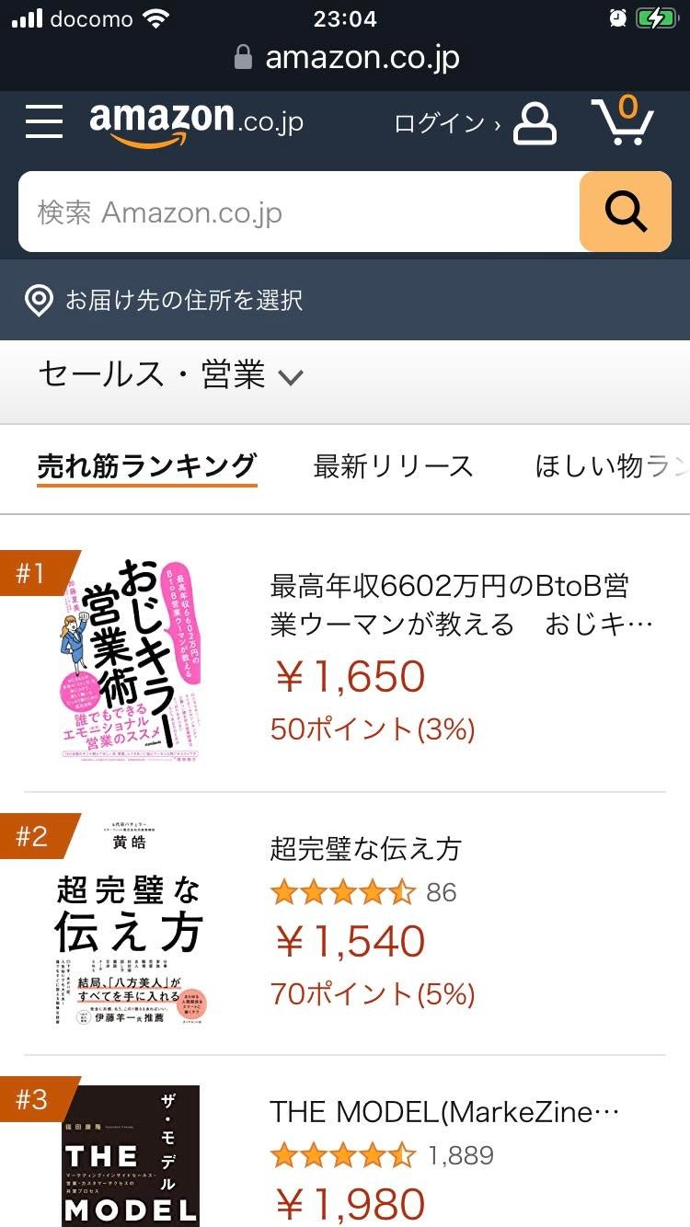
Task: Tap the Amazon.co.jp logo
Action: point(196,122)
